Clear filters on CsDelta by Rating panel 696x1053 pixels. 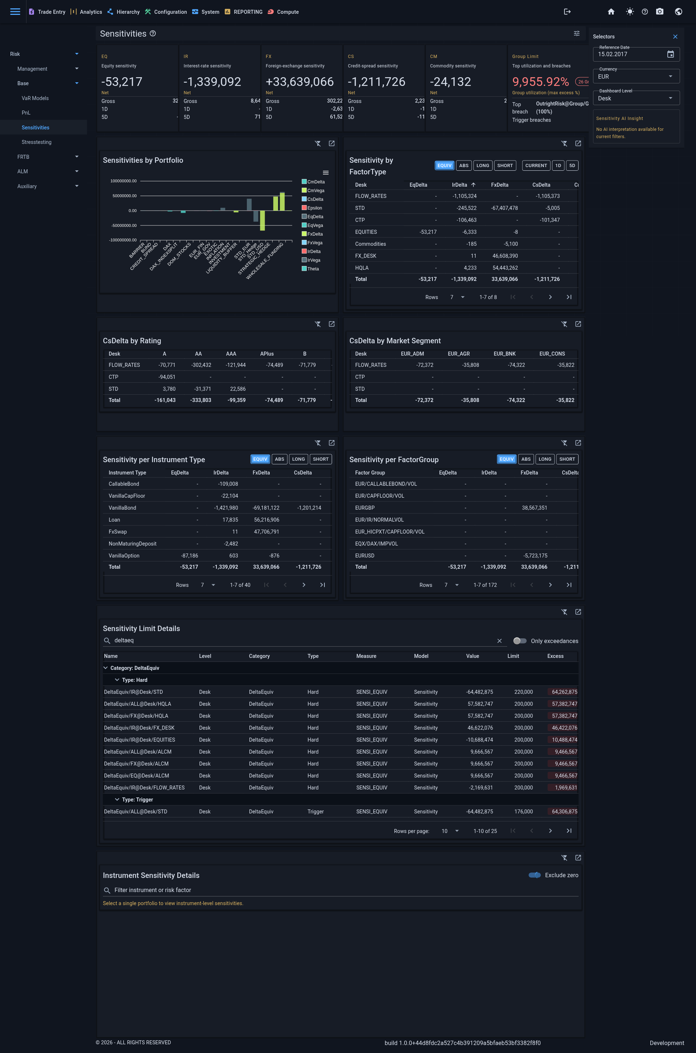pyautogui.click(x=318, y=324)
